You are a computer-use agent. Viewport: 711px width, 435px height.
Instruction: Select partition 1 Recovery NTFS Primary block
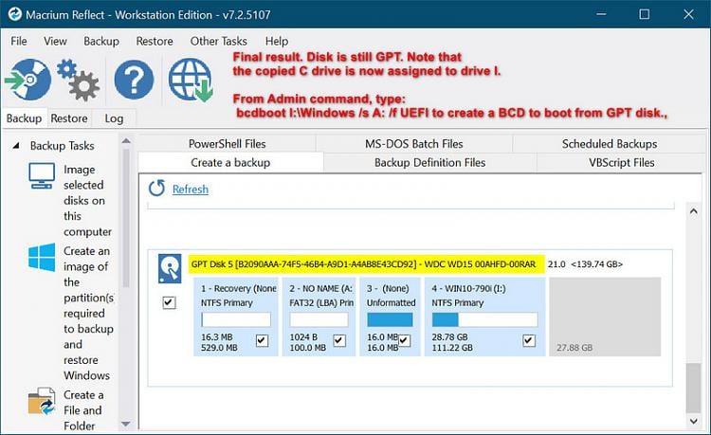point(236,317)
